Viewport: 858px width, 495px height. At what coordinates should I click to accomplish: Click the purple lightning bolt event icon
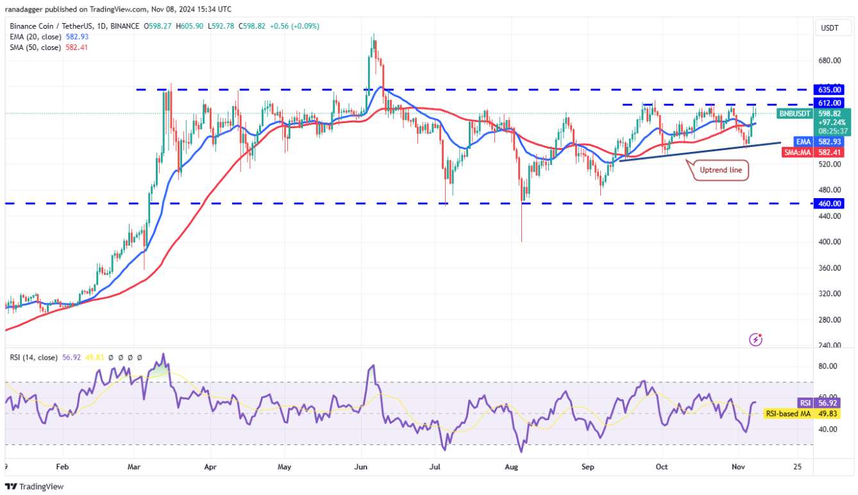[x=755, y=339]
